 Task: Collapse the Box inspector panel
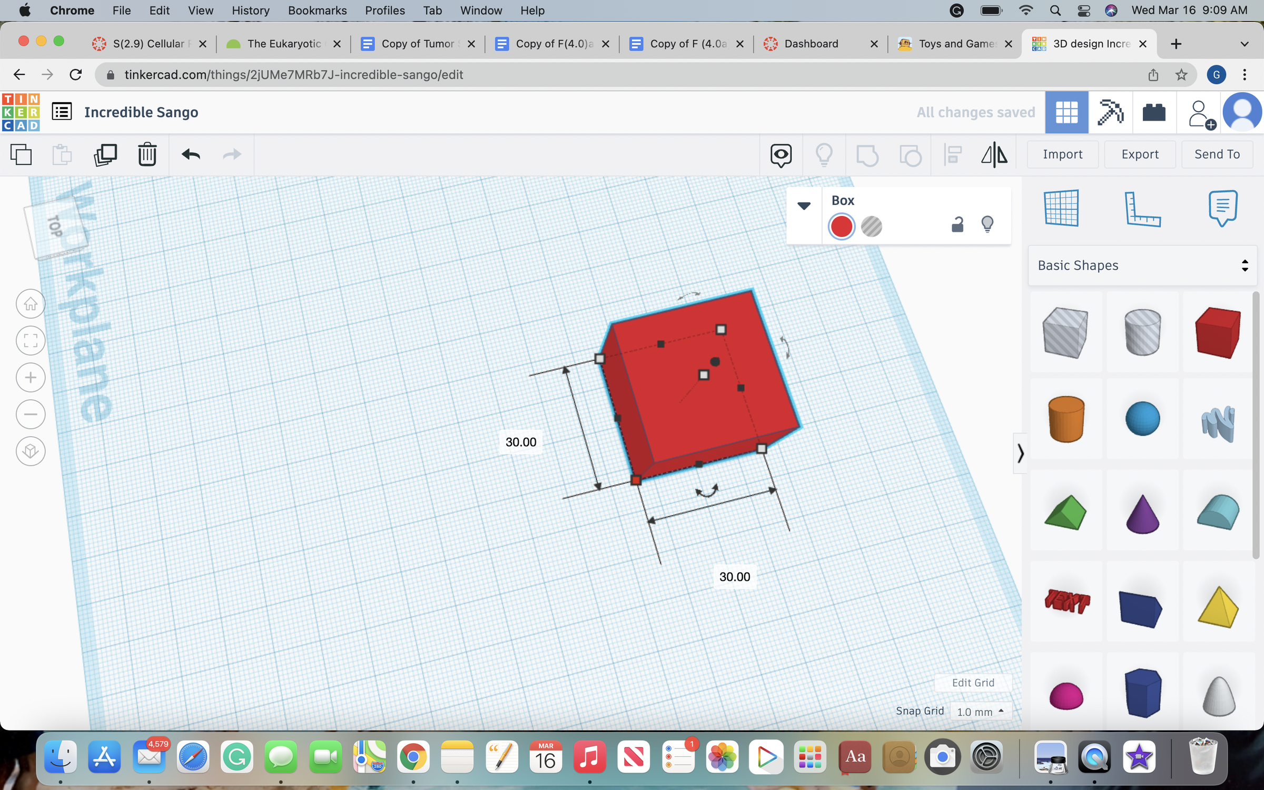pos(804,205)
